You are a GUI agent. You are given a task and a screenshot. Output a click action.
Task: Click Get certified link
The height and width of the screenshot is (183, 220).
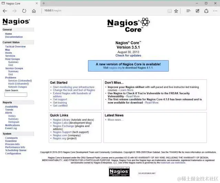click(x=60, y=106)
